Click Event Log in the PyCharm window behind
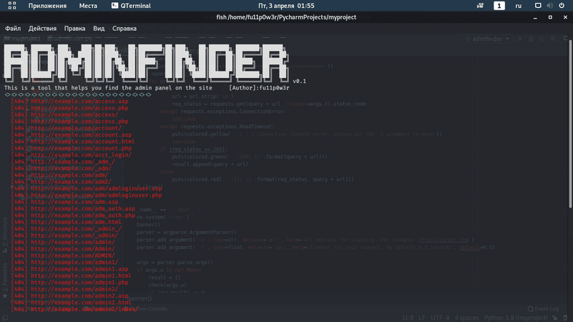Screen dimensions: 573x322 coord(544,309)
